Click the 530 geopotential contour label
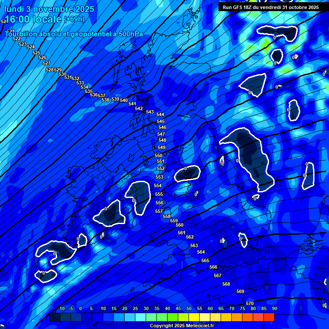329x329 pixels. click(63, 74)
